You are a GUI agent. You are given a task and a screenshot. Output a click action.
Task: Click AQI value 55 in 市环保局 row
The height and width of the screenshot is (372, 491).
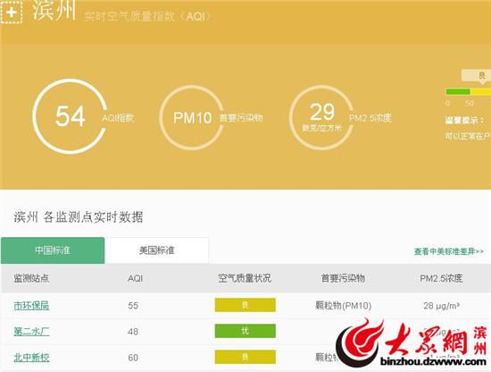(x=133, y=306)
